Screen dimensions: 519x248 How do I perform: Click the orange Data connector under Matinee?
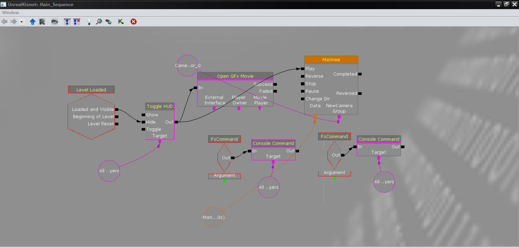tap(315, 117)
